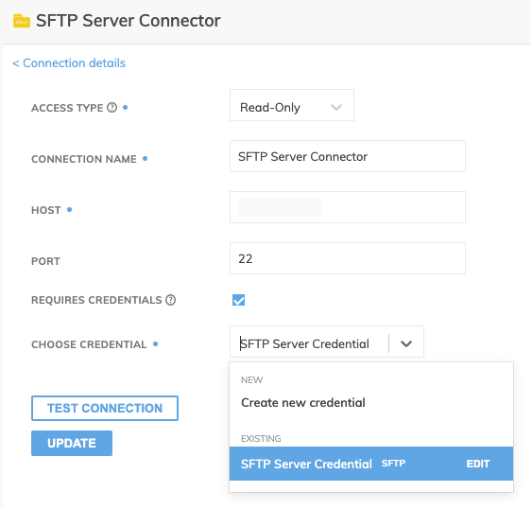Click the Read-Only dropdown chevron

[x=336, y=107]
